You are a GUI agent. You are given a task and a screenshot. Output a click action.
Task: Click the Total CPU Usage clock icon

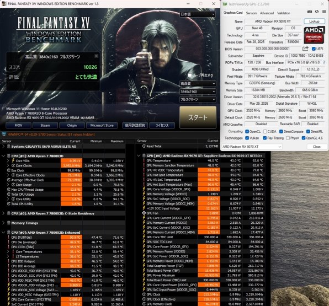click(9, 194)
